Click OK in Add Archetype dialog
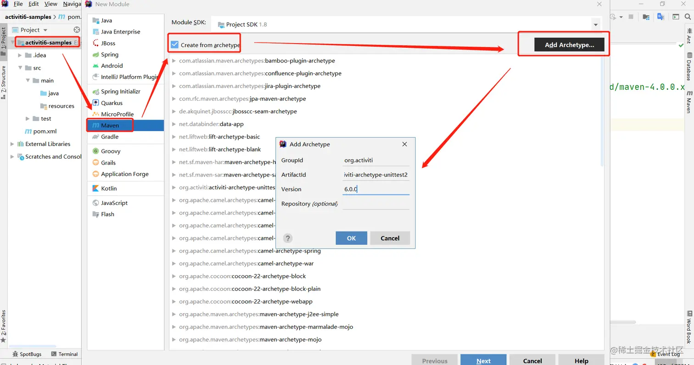Viewport: 694px width, 365px height. coord(351,238)
